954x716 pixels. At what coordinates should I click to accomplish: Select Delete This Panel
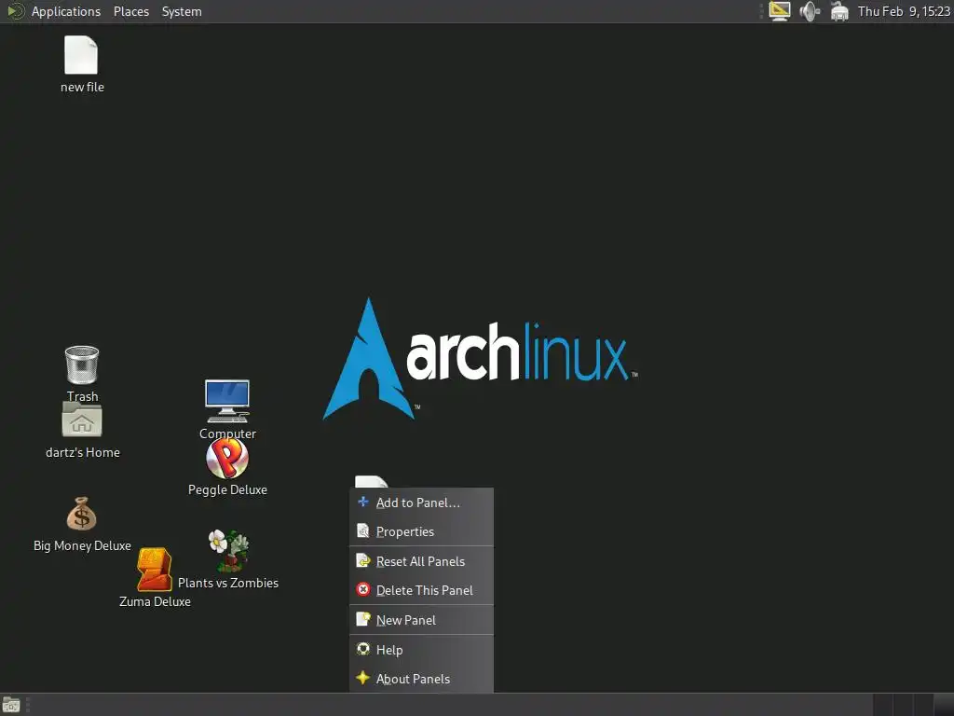422,590
